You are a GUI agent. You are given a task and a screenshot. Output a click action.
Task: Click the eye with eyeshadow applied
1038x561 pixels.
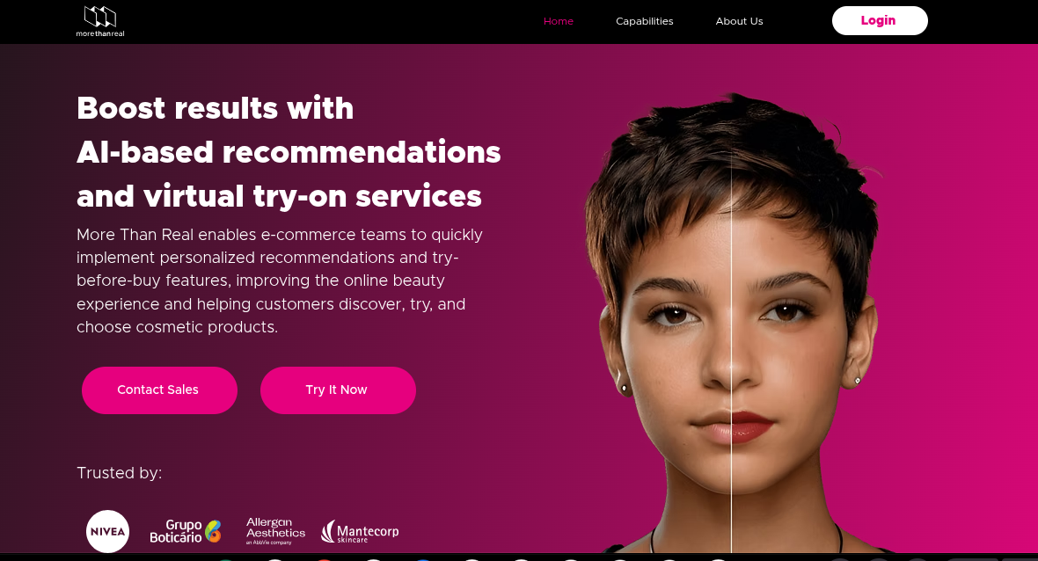coord(788,310)
